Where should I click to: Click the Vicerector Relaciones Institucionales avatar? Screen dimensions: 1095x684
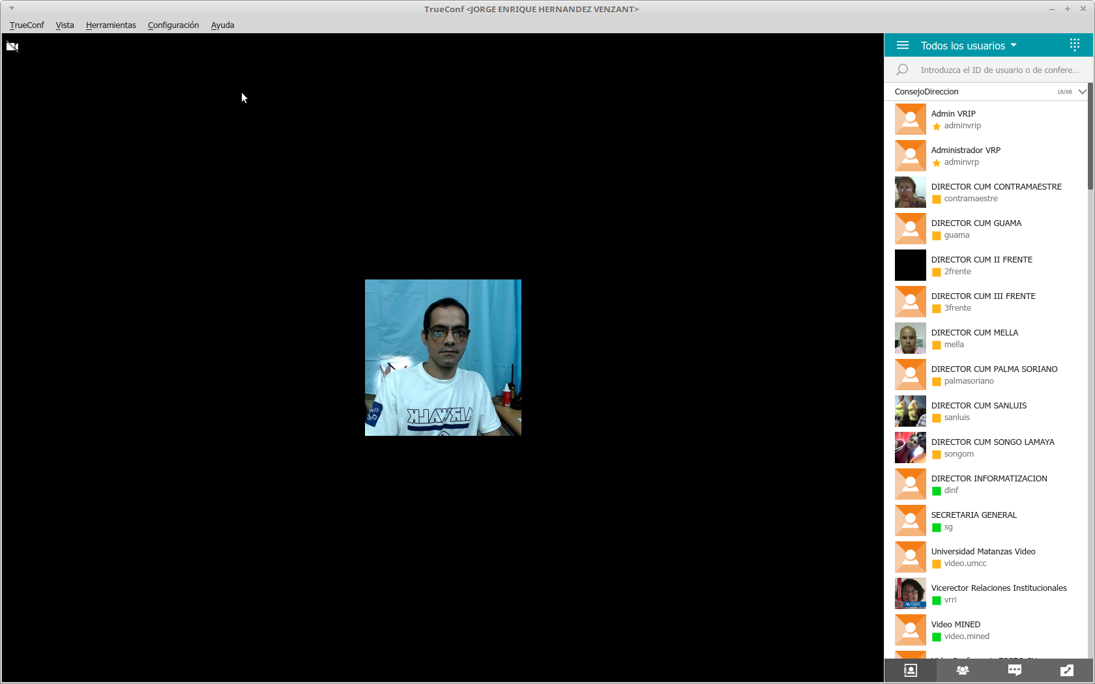tap(911, 593)
